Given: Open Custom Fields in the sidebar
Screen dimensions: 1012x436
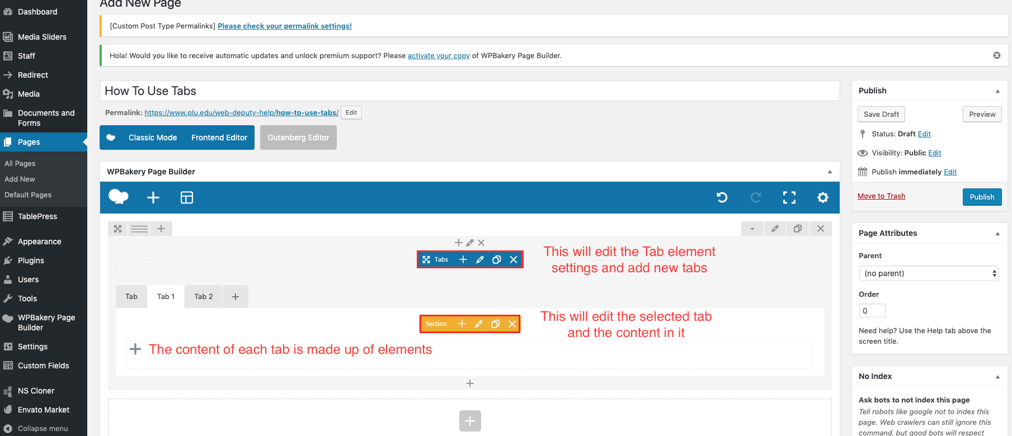Looking at the screenshot, I should (x=44, y=366).
